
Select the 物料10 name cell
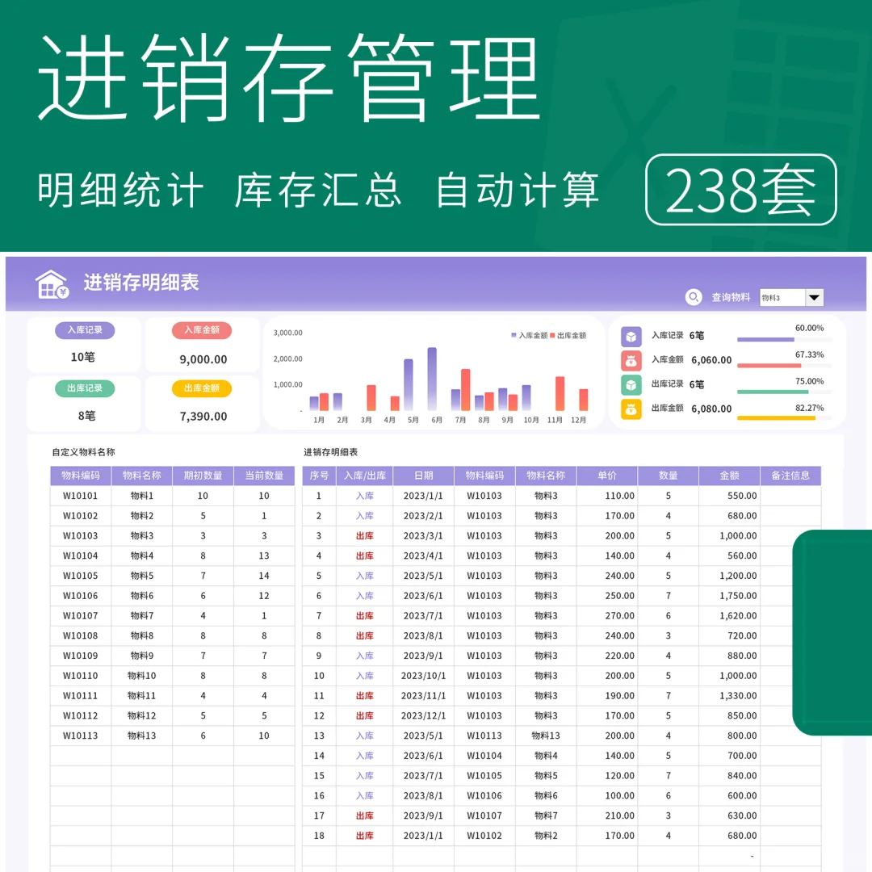[x=142, y=676]
